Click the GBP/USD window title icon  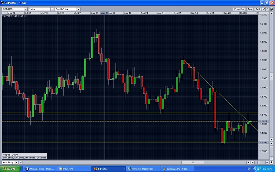[x=2, y=3]
